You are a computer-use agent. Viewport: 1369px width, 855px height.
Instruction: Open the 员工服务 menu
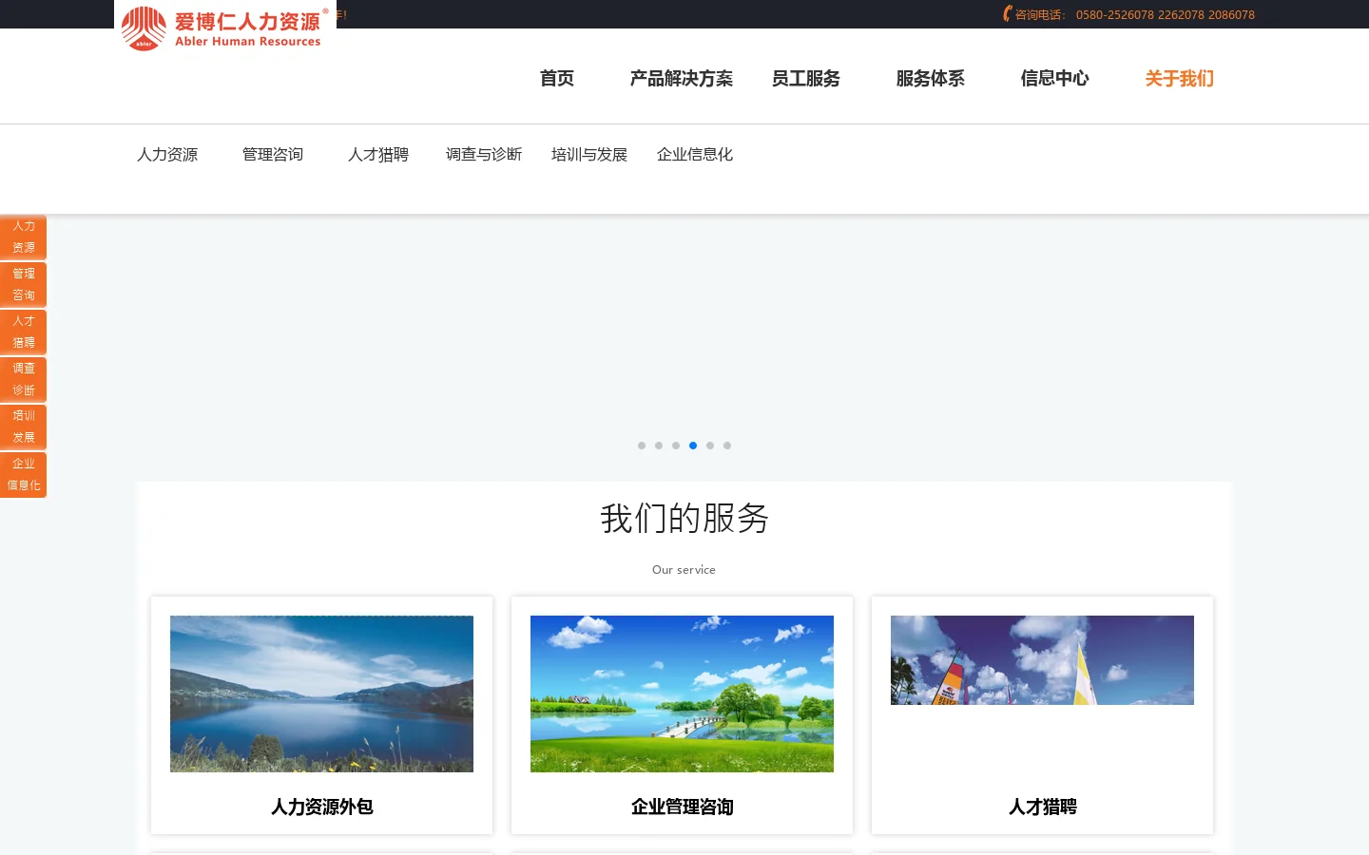(806, 79)
